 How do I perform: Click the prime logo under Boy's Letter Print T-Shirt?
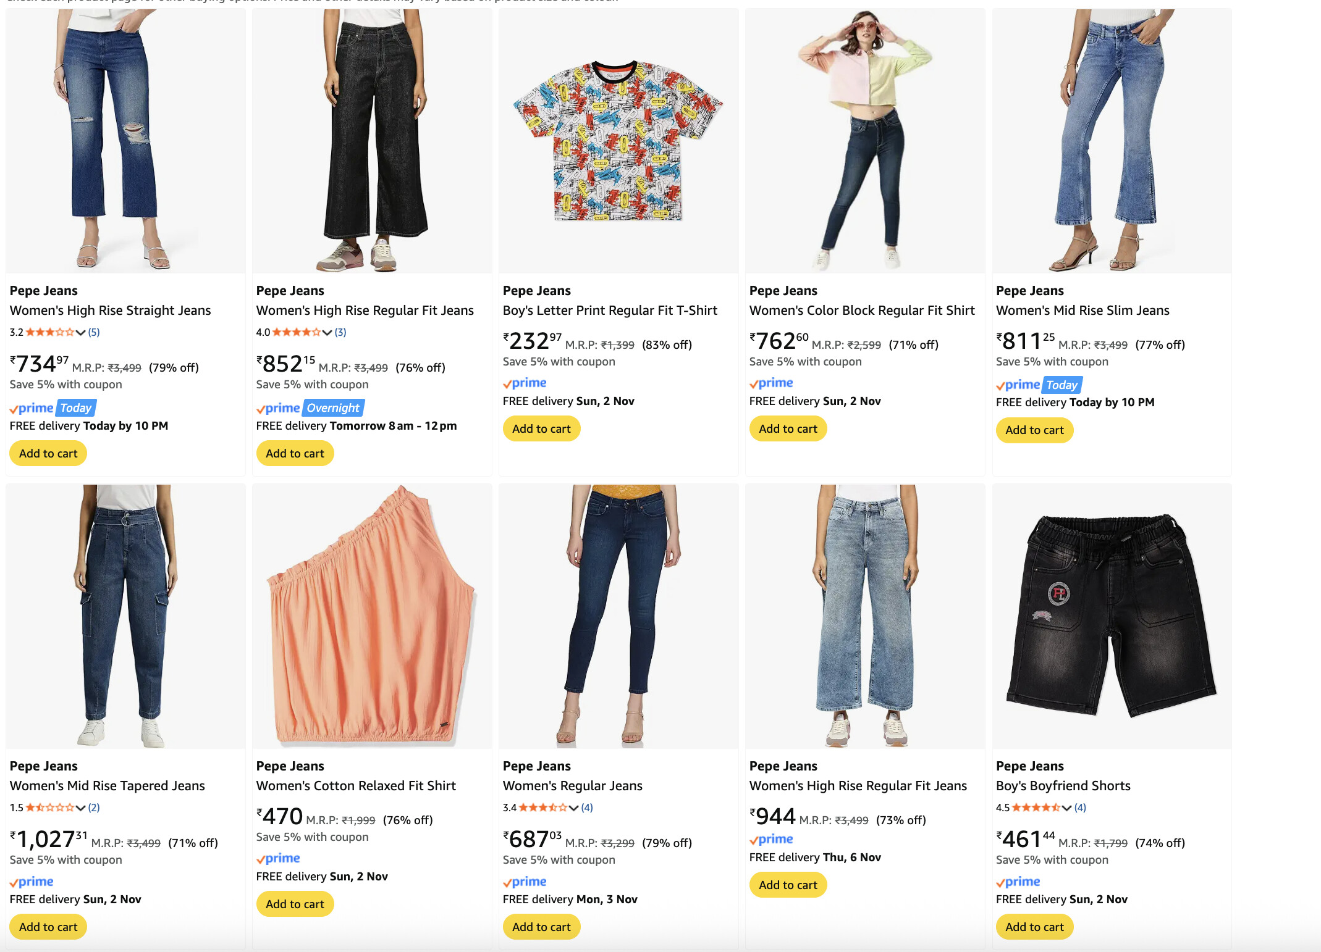coord(525,383)
